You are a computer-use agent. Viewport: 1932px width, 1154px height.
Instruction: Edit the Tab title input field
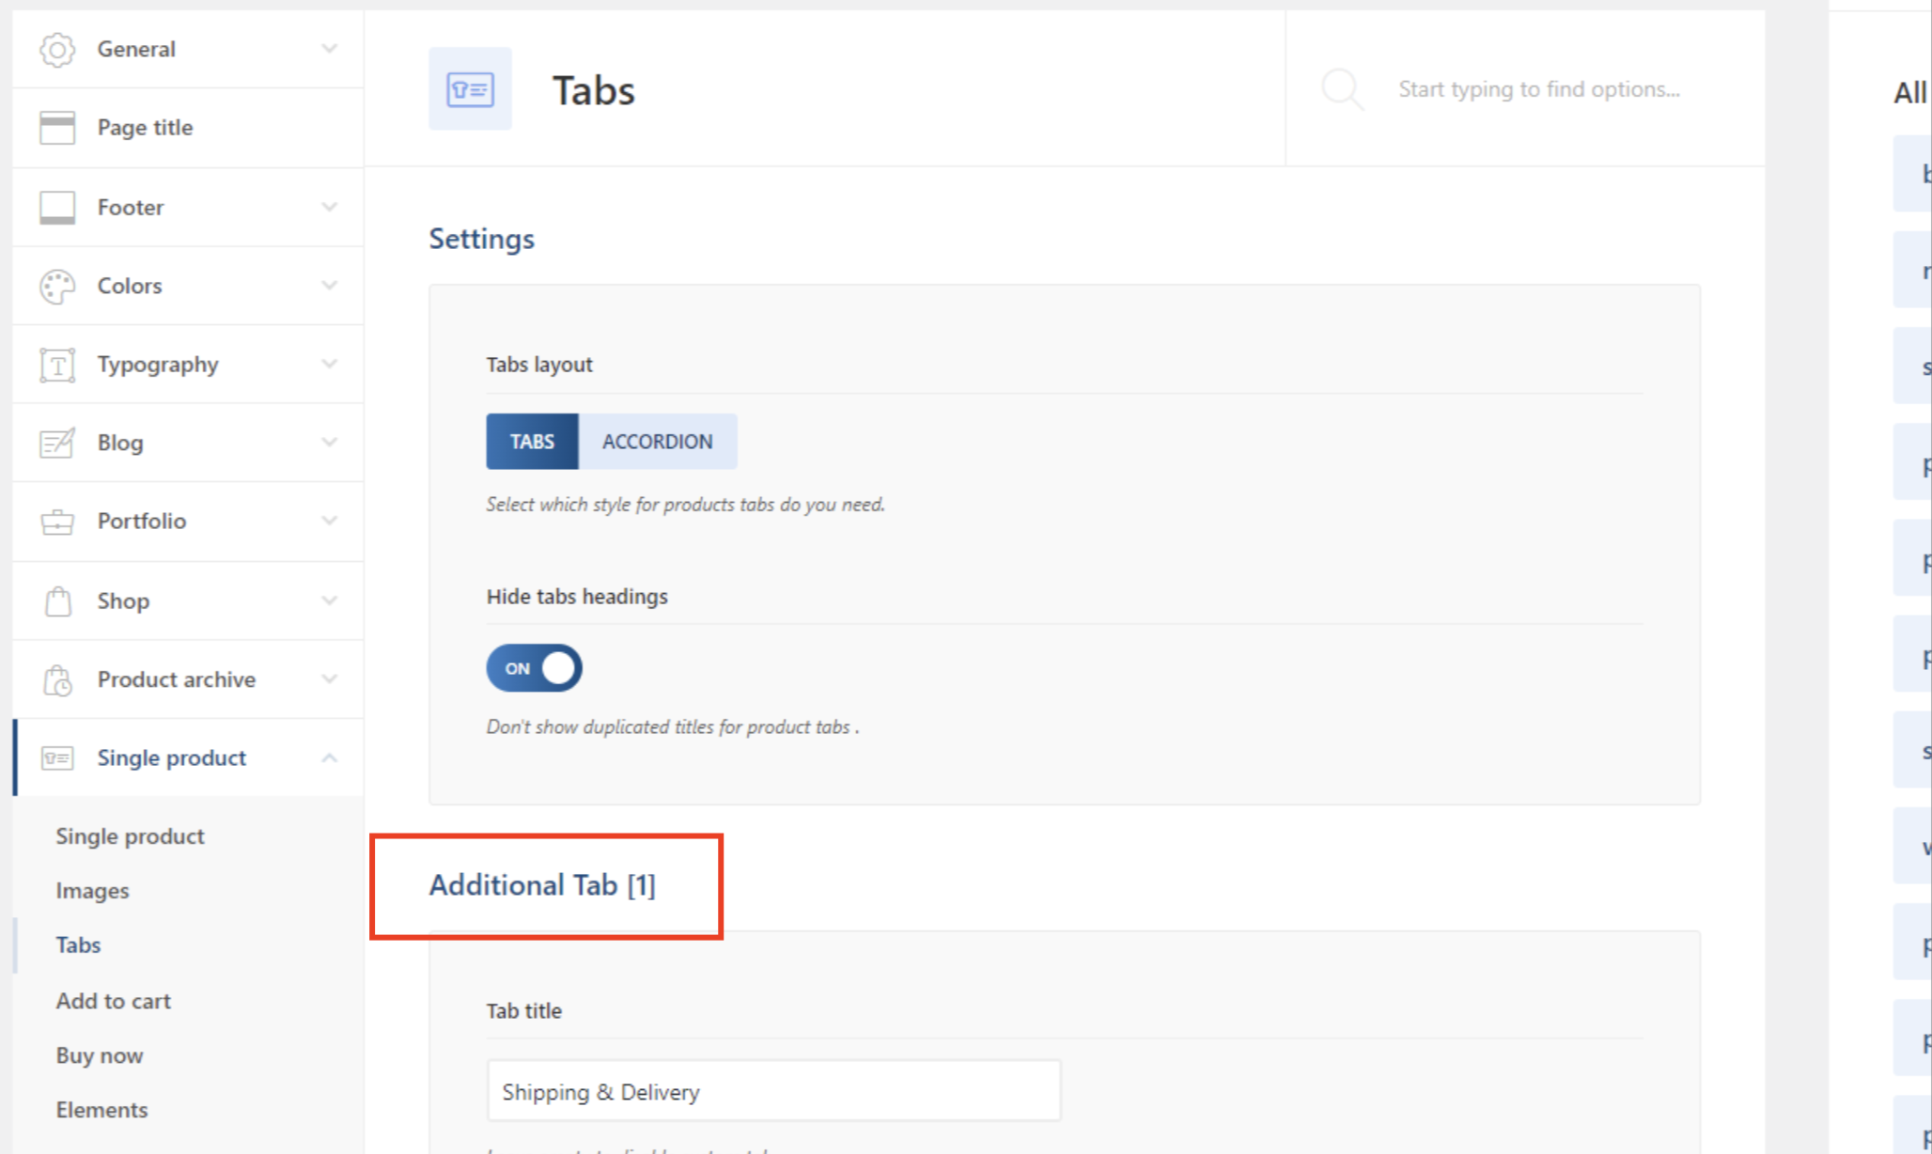point(771,1092)
